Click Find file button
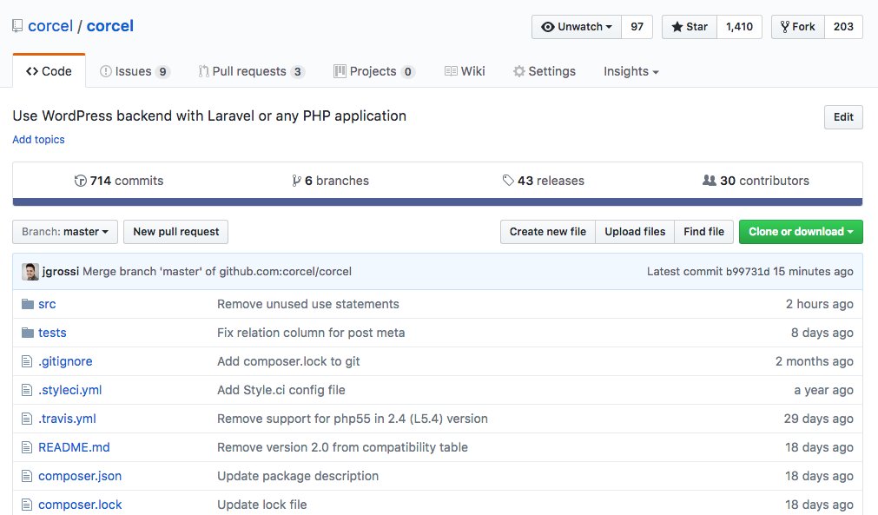The image size is (878, 515). click(x=703, y=232)
